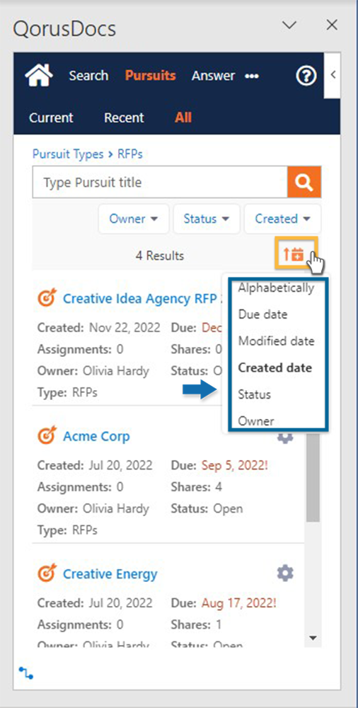Open the help question mark icon
This screenshot has width=358, height=708.
click(x=306, y=76)
